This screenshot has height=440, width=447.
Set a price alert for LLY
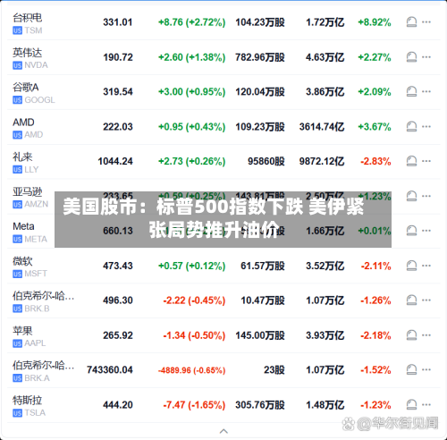pyautogui.click(x=411, y=161)
